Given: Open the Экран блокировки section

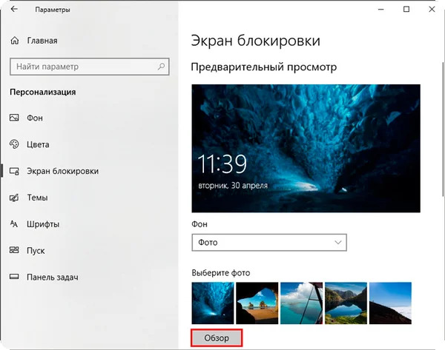Looking at the screenshot, I should pos(63,171).
